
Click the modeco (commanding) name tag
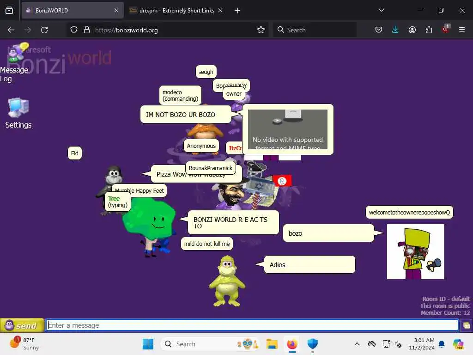[180, 95]
